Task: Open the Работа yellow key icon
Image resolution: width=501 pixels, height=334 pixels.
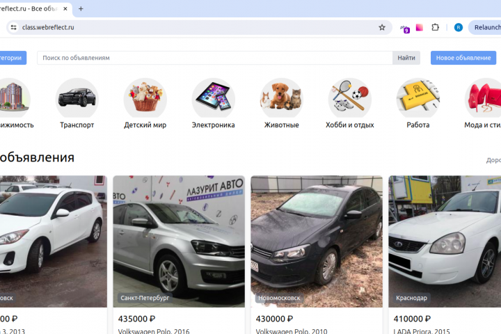Action: click(418, 98)
